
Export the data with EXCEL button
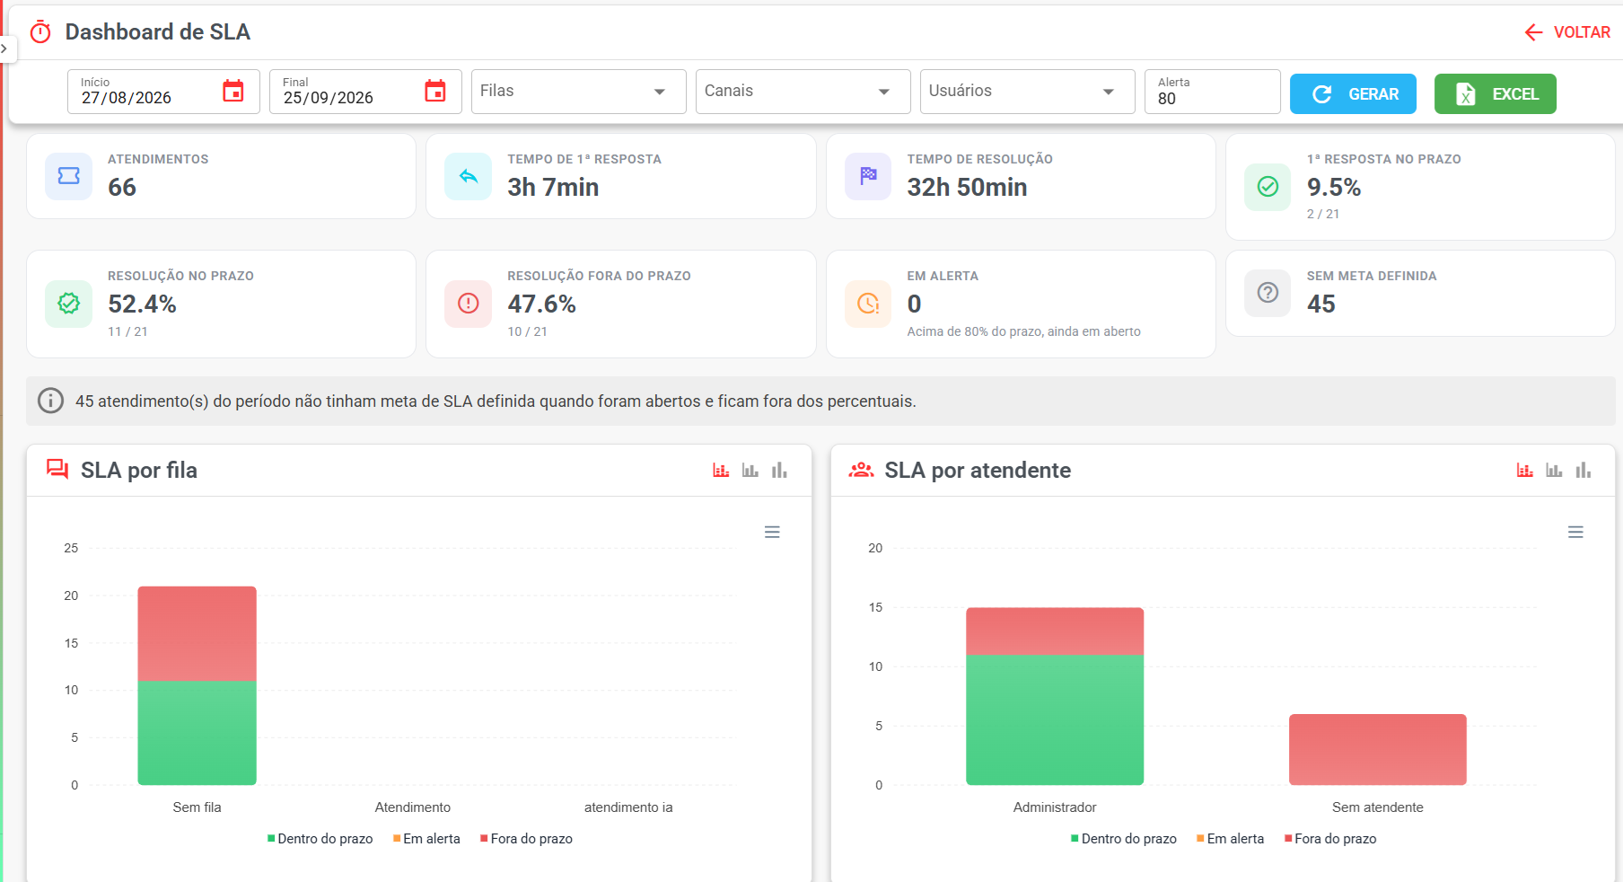click(1496, 94)
